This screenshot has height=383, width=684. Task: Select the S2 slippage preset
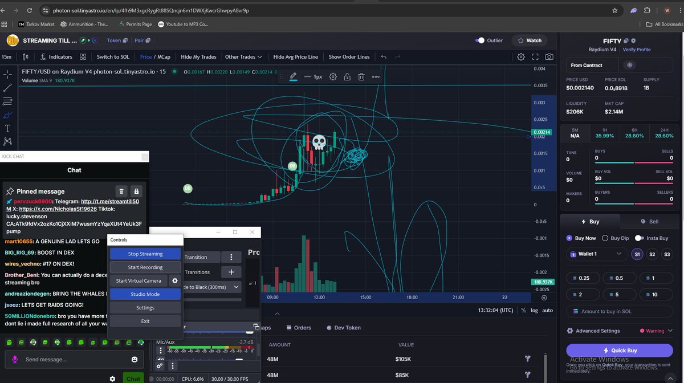[x=652, y=254]
